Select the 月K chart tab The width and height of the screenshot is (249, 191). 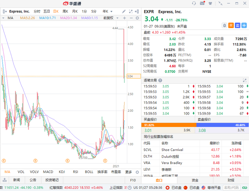(x=75, y=11)
